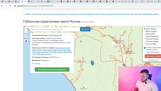Open the Настроить карту link

[x=153, y=60]
